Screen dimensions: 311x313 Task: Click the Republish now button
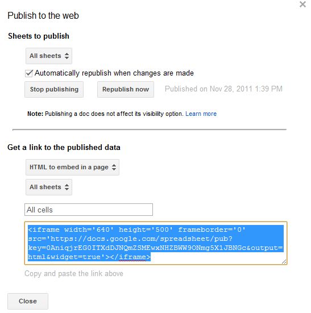point(126,89)
